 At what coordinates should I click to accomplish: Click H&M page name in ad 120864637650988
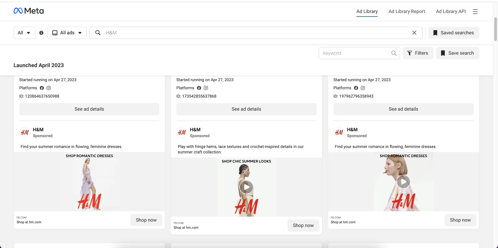[38, 130]
